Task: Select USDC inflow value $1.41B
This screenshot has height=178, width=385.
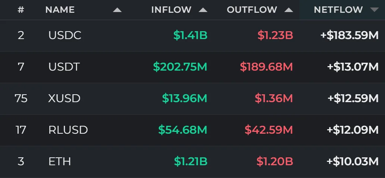Action: [x=190, y=35]
